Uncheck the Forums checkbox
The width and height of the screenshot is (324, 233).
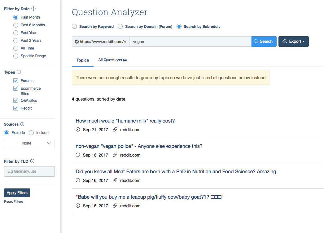click(x=15, y=81)
